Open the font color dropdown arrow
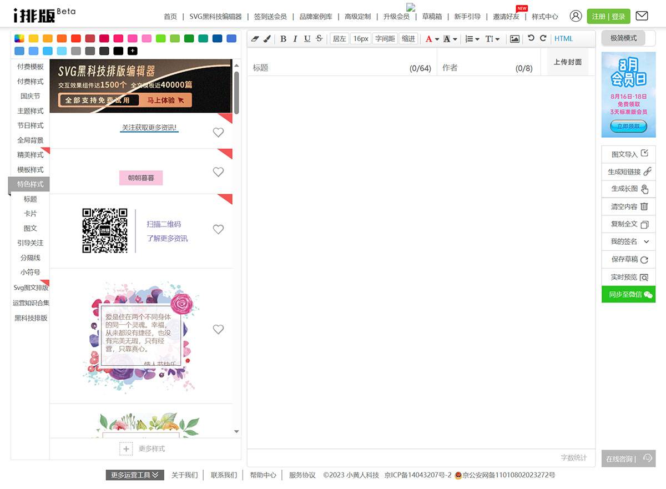 pos(437,39)
